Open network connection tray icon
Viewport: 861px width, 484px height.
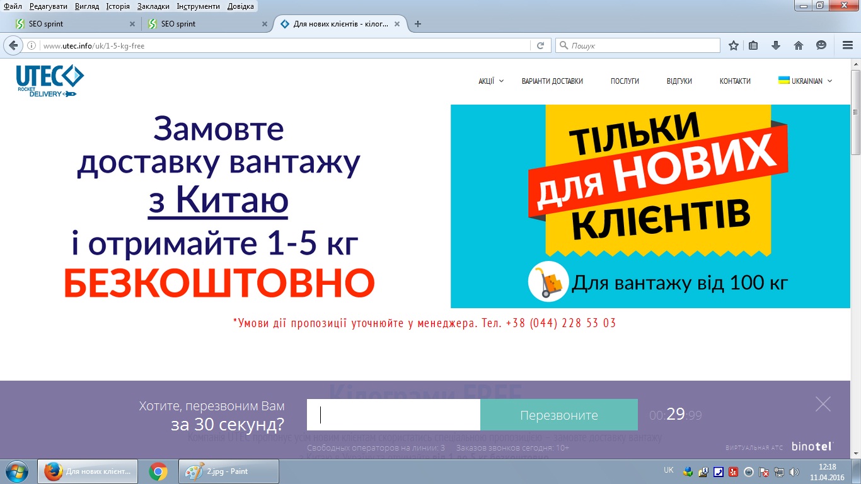pos(779,471)
